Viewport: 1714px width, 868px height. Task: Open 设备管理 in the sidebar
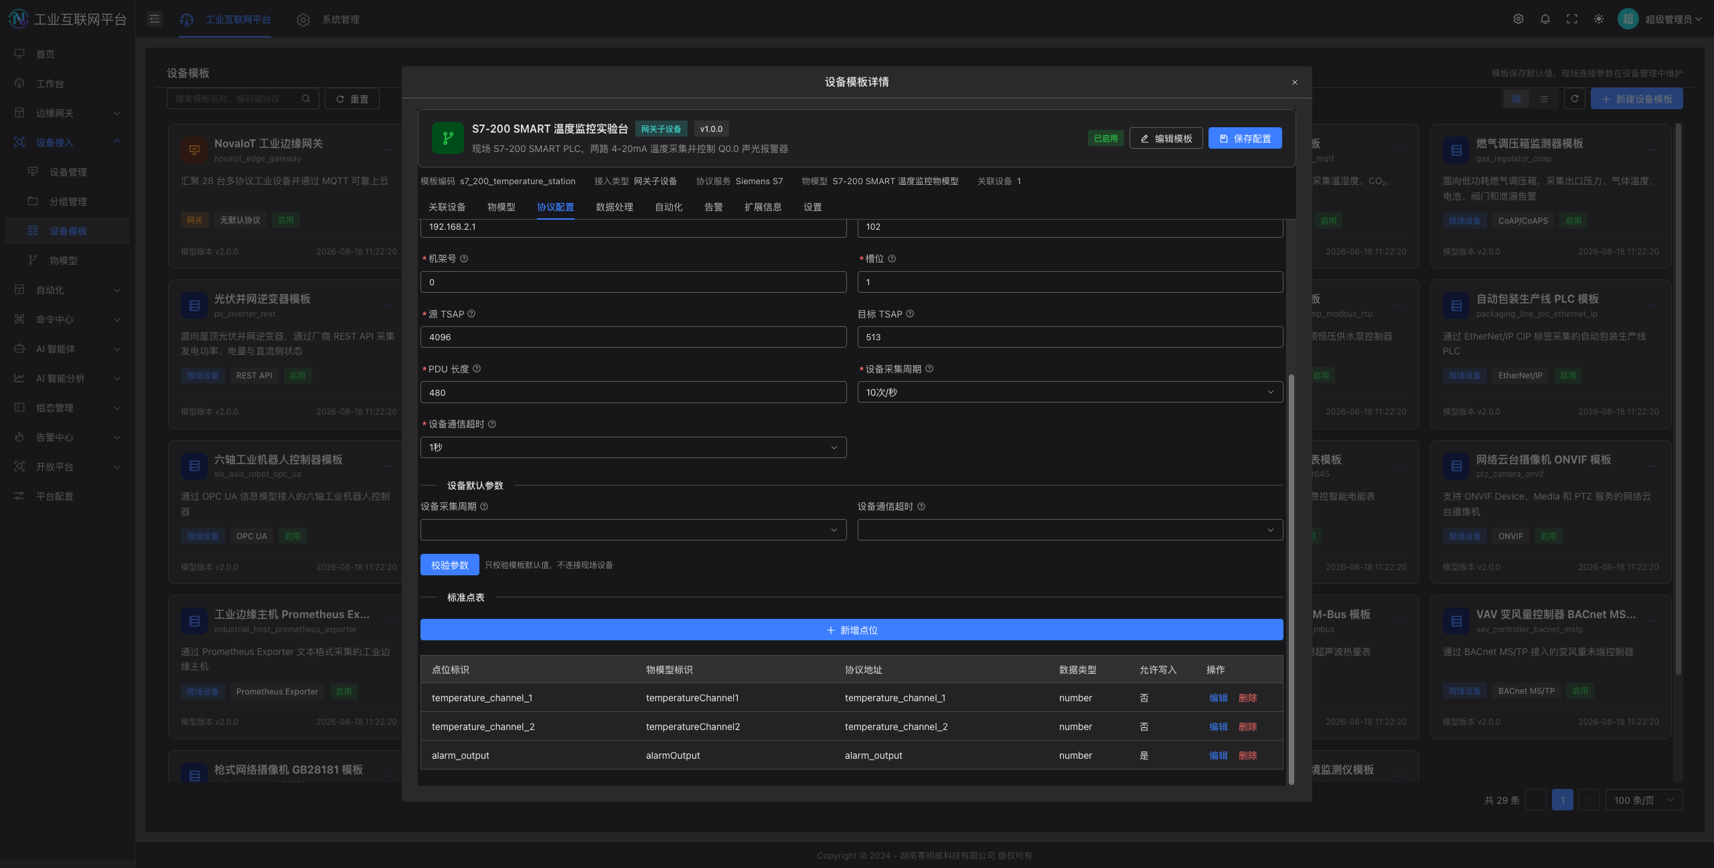tap(68, 172)
